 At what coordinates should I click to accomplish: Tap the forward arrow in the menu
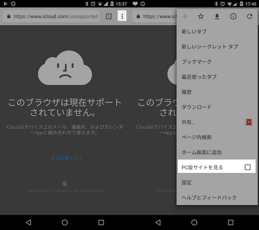pyautogui.click(x=185, y=16)
